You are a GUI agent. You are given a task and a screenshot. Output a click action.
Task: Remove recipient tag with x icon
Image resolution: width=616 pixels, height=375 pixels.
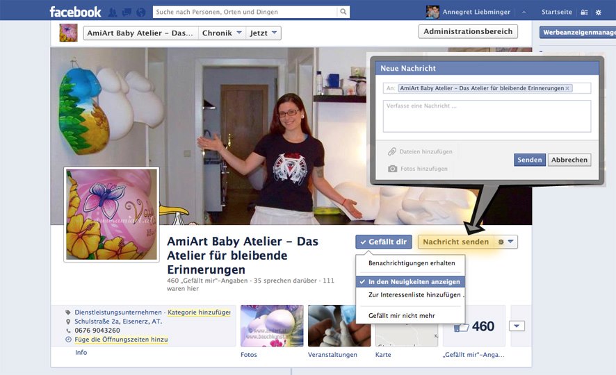(x=567, y=88)
